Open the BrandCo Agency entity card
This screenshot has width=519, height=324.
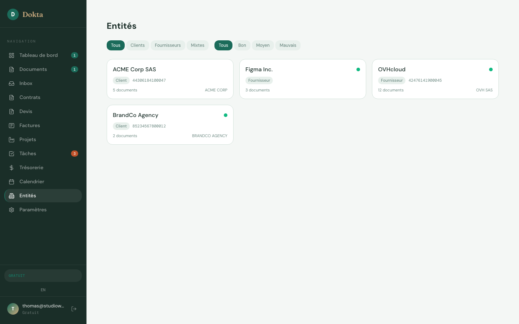pos(170,125)
